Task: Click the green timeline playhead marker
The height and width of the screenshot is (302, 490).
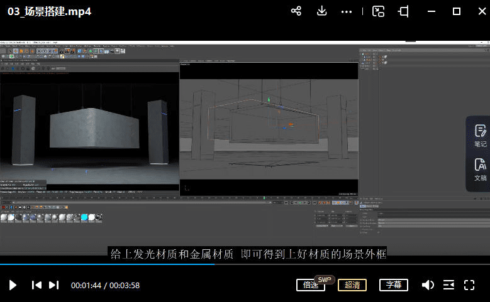Action: coord(264,198)
